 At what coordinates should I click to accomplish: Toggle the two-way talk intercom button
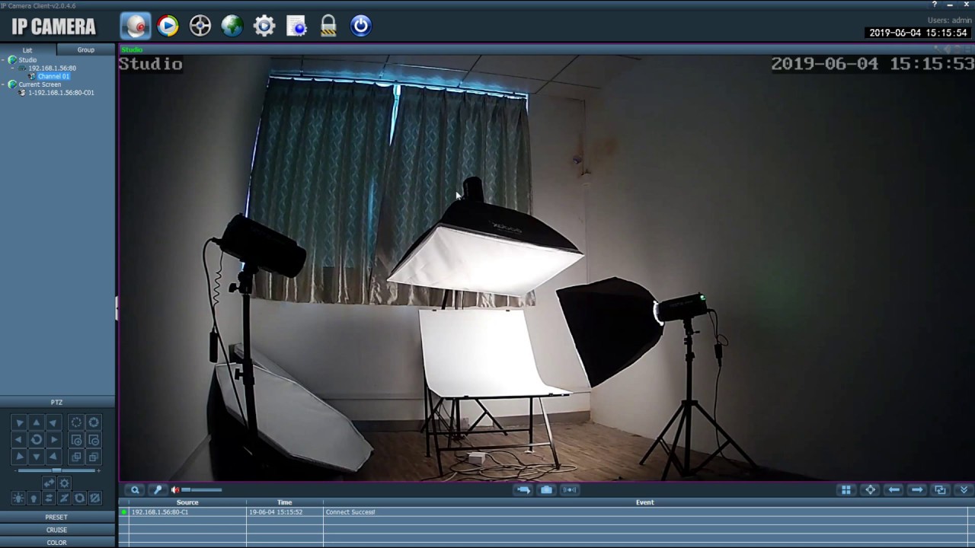point(570,490)
